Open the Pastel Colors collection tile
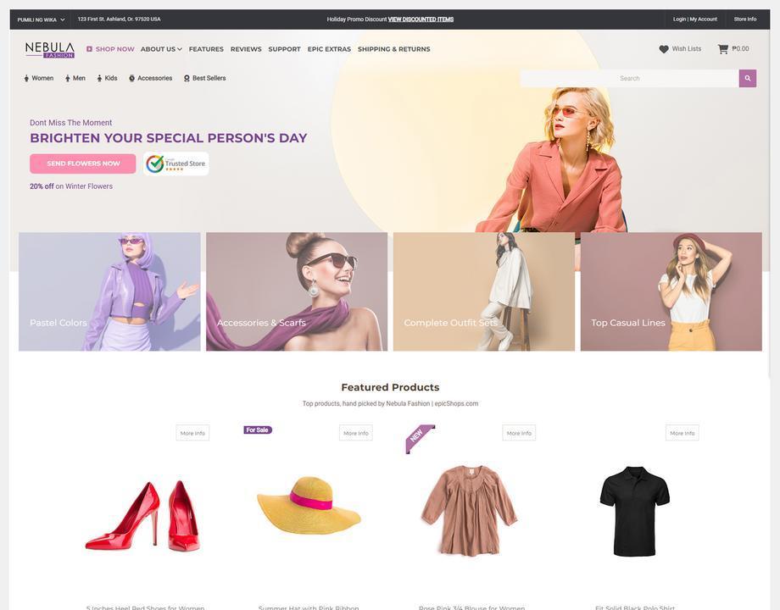This screenshot has height=610, width=780. click(109, 291)
